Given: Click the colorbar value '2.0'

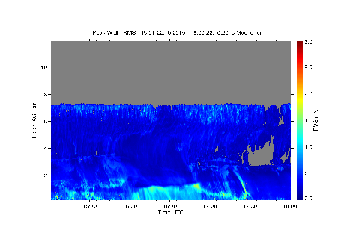Looking at the screenshot, I should [x=308, y=94].
